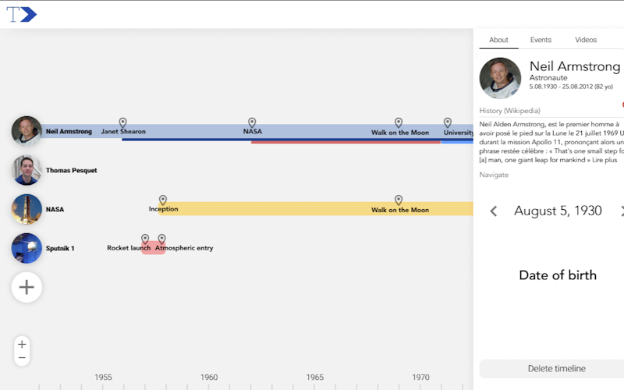Open NASA Inception event marker
This screenshot has height=390, width=624.
(x=163, y=200)
